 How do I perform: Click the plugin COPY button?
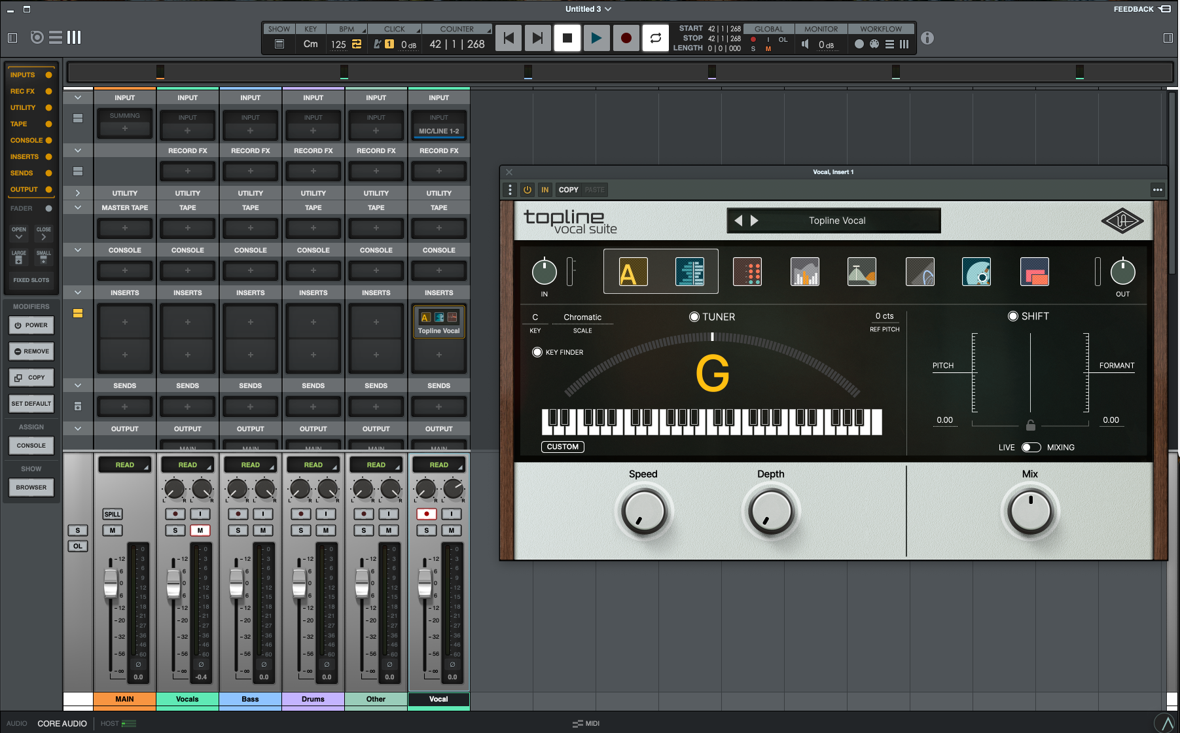point(569,190)
